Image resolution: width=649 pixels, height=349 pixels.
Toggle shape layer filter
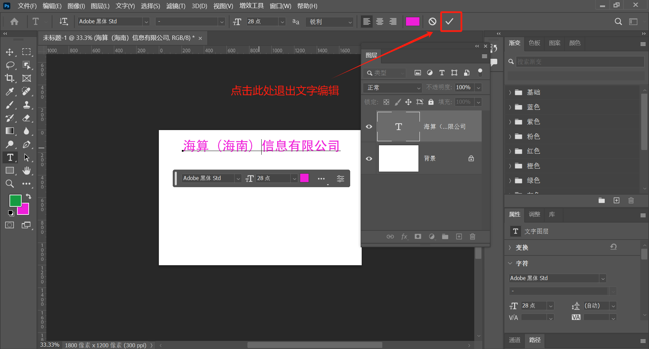coord(454,73)
